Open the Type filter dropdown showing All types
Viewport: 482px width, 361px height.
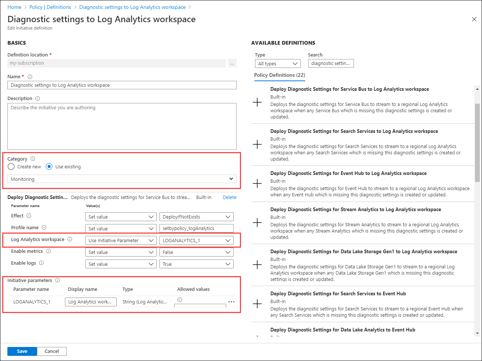tap(278, 63)
